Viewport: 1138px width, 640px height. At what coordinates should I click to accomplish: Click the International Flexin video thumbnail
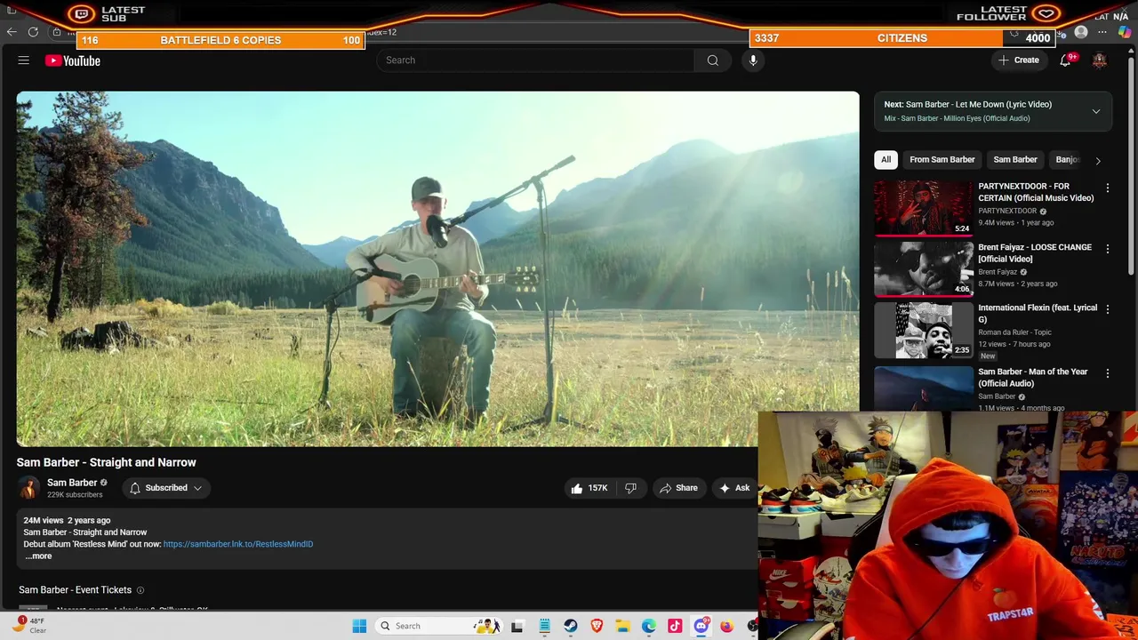[x=924, y=330]
